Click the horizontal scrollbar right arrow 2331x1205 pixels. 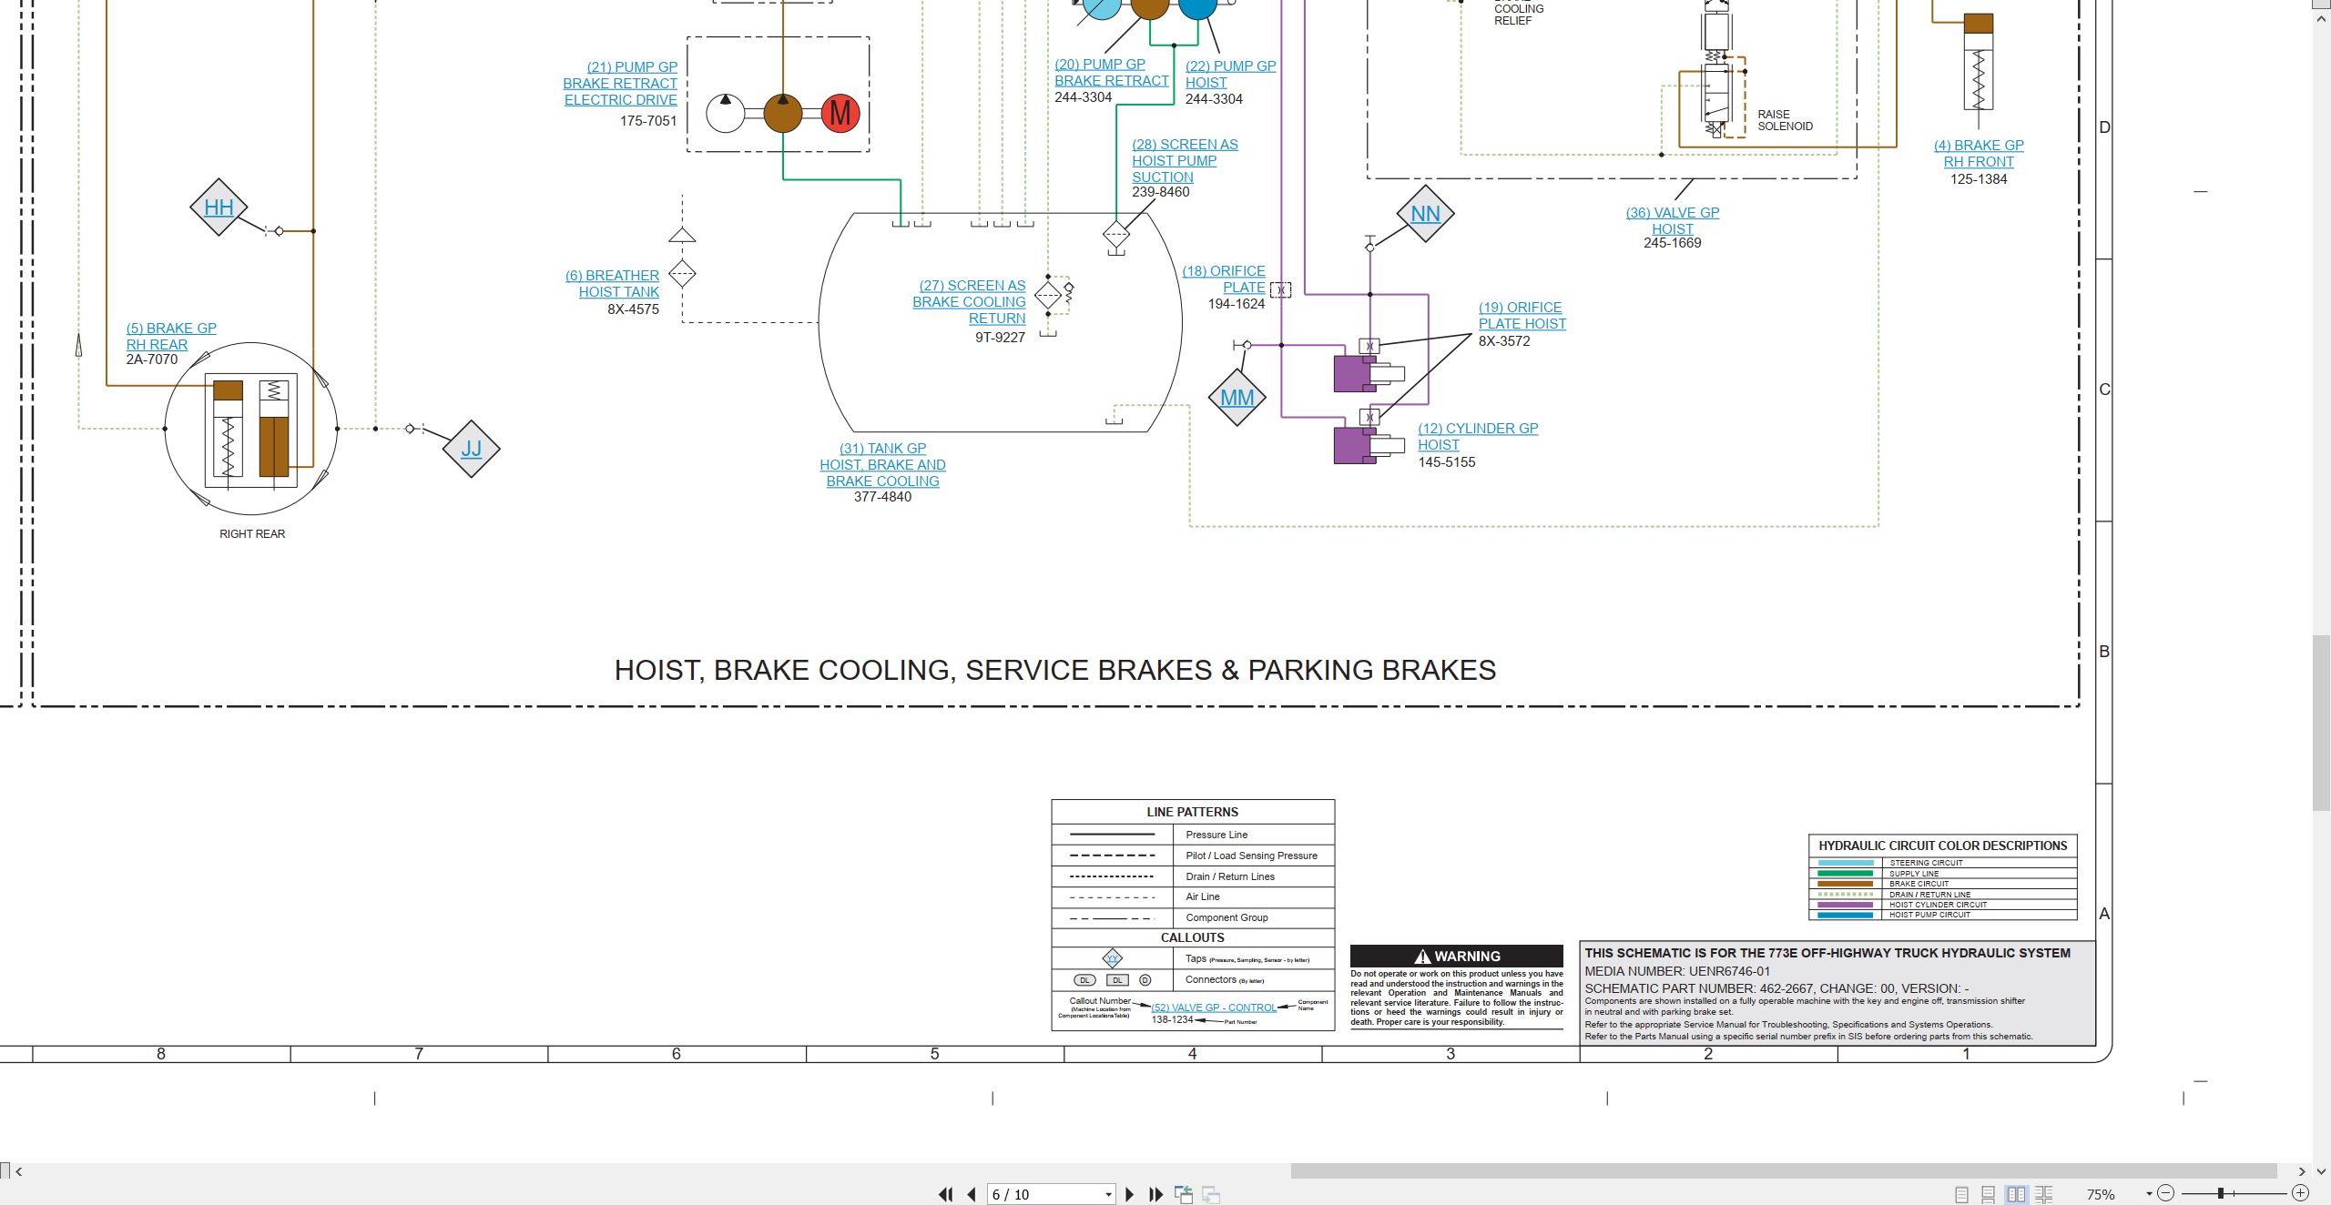pyautogui.click(x=2302, y=1171)
